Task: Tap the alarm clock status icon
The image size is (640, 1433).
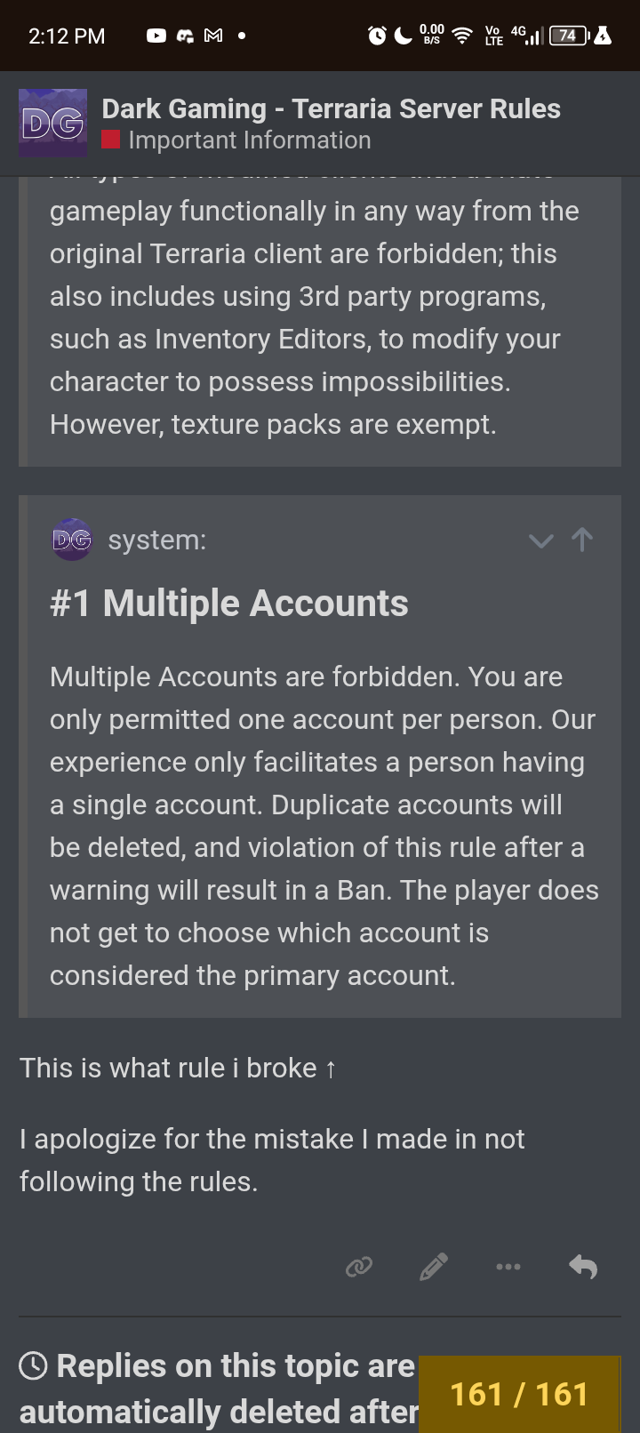Action: (378, 36)
